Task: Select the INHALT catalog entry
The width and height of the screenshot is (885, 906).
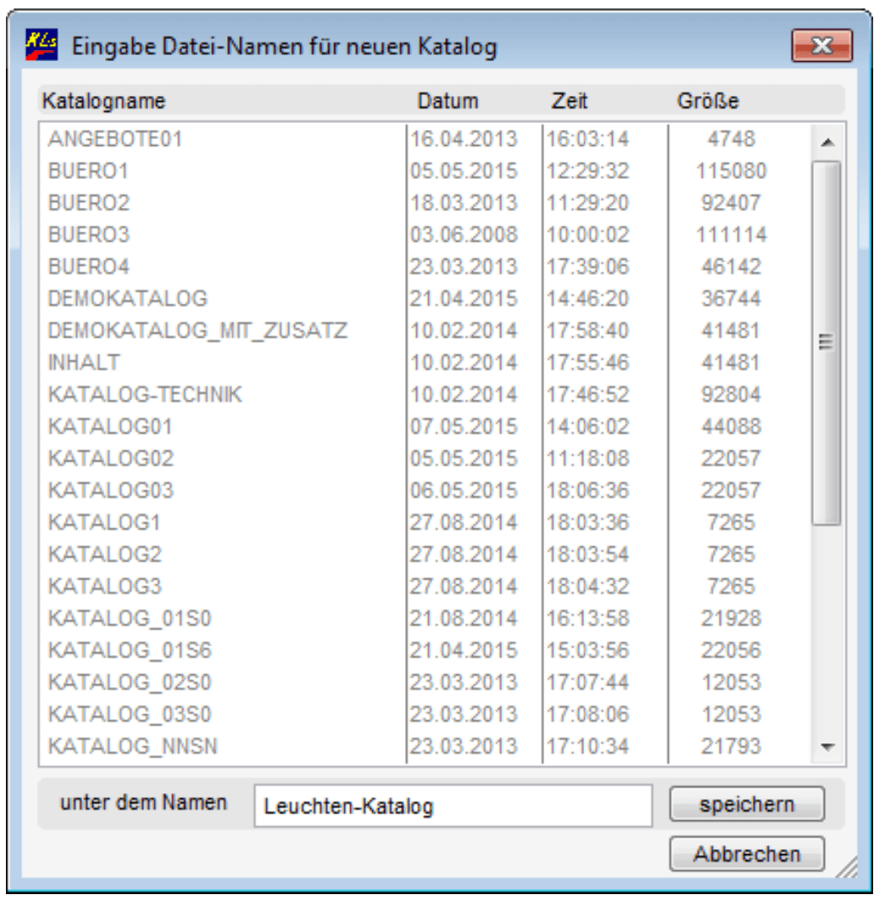Action: 84,362
